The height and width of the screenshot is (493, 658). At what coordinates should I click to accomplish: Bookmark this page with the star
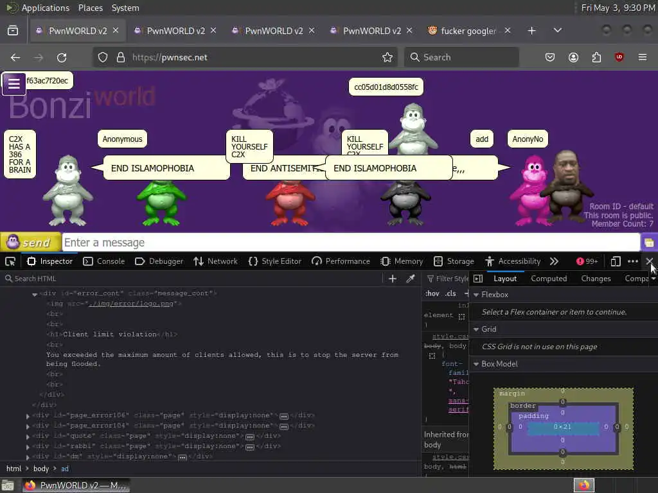(x=387, y=57)
